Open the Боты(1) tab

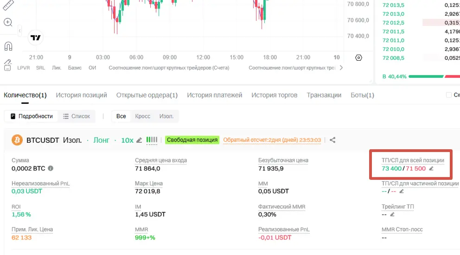362,95
